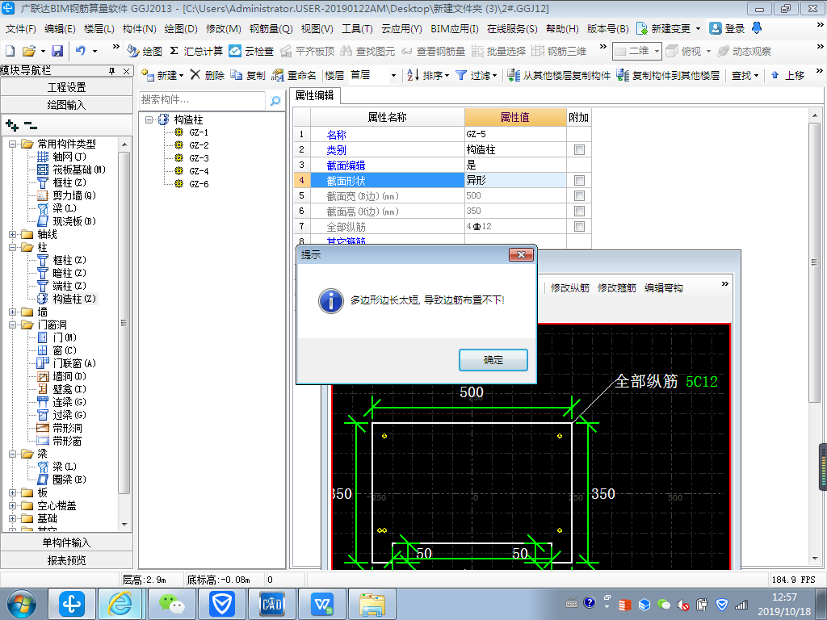827x620 pixels.
Task: Click 修改纵筋 in section editor
Action: (570, 288)
